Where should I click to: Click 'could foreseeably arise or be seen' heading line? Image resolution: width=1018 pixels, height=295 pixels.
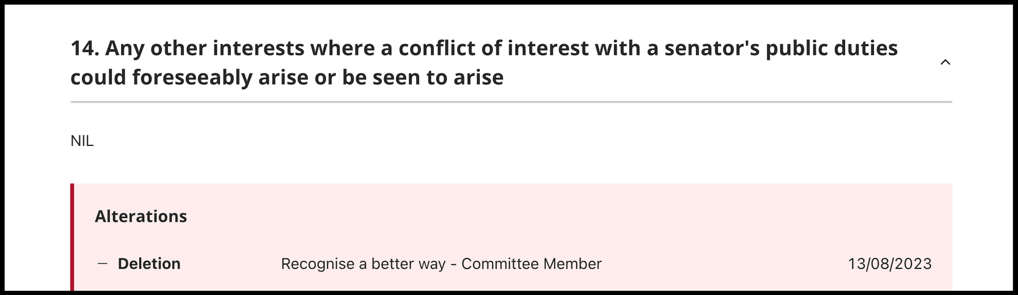pos(287,77)
